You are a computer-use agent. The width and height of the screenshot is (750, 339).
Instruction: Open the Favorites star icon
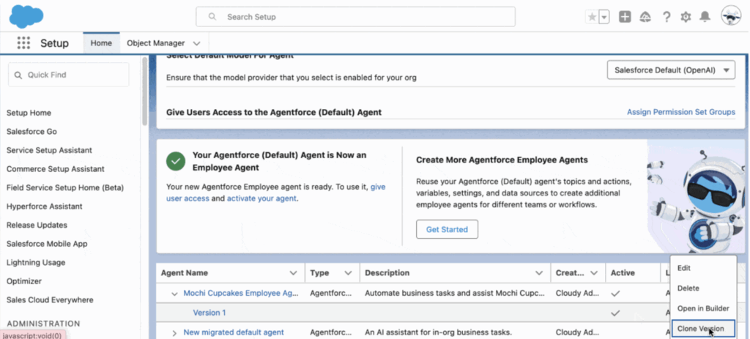click(591, 17)
